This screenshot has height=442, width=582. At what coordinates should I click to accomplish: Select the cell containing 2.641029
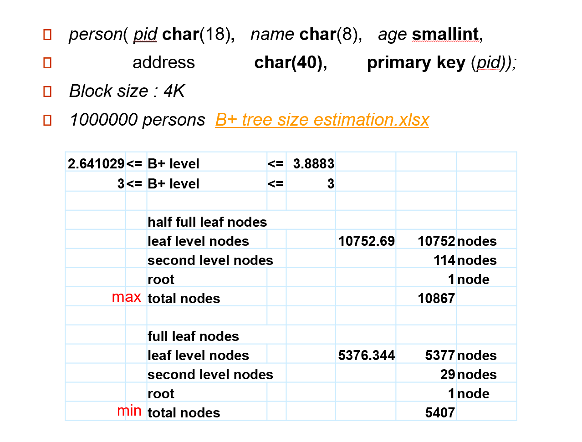click(96, 163)
